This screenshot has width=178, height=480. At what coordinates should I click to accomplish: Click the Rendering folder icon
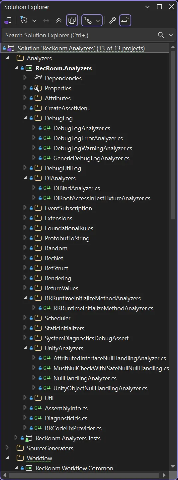(x=38, y=278)
